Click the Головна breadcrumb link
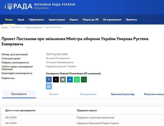 (5, 27)
